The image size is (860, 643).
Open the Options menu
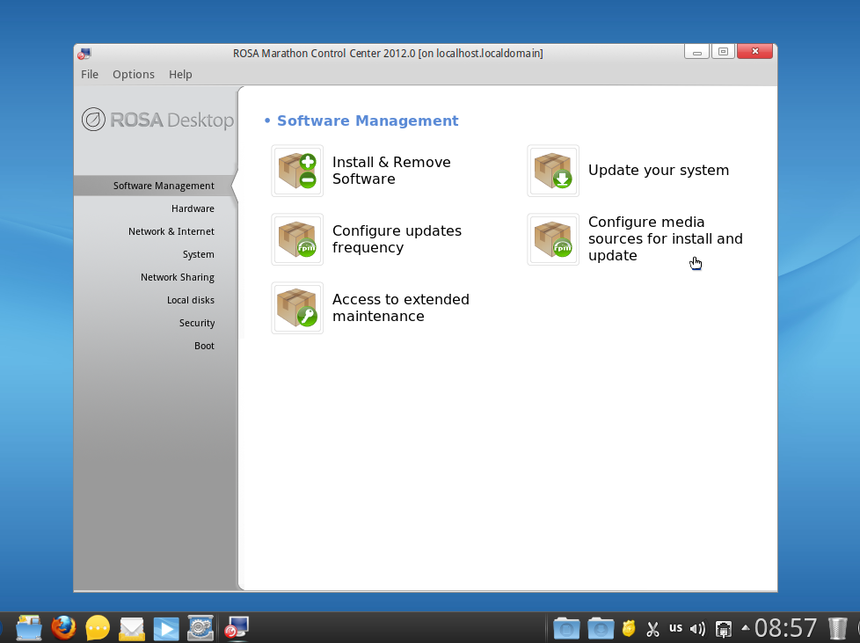pos(134,74)
